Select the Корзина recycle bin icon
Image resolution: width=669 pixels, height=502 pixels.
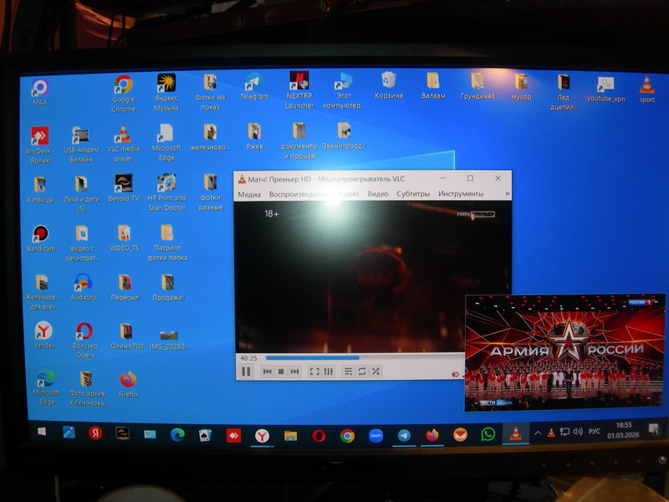389,85
